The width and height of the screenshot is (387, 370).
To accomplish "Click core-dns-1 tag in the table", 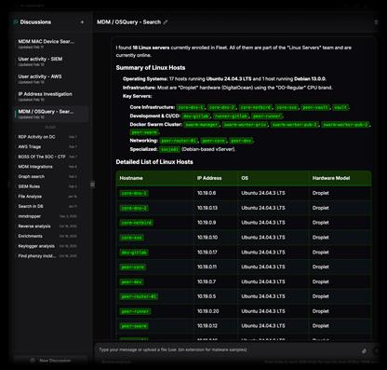I will point(134,193).
